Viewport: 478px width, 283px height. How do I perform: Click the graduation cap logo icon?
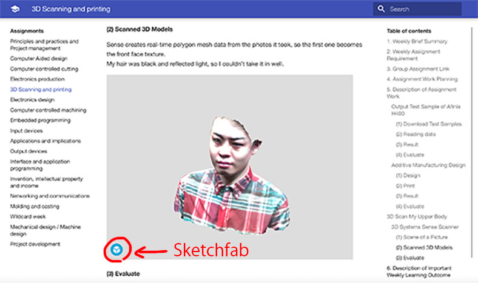pyautogui.click(x=15, y=9)
